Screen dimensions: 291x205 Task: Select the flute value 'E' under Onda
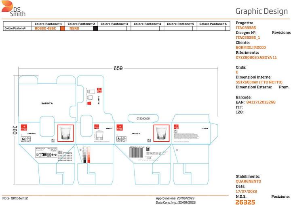pos(237,72)
